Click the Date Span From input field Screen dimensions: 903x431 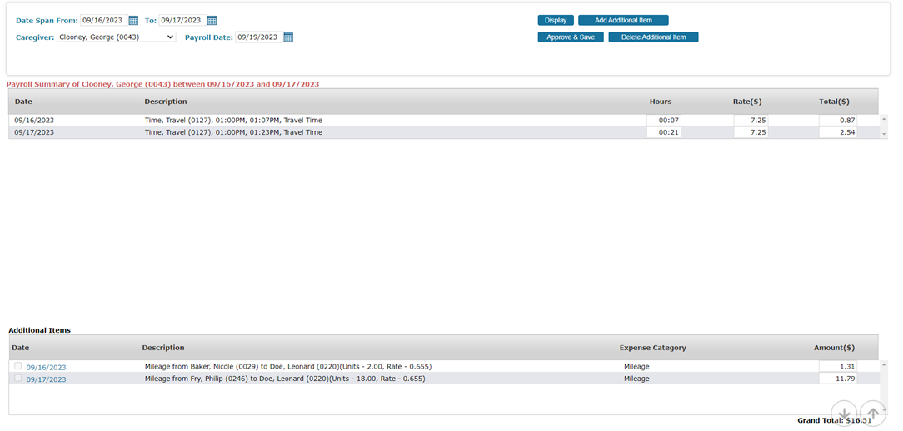click(x=103, y=21)
